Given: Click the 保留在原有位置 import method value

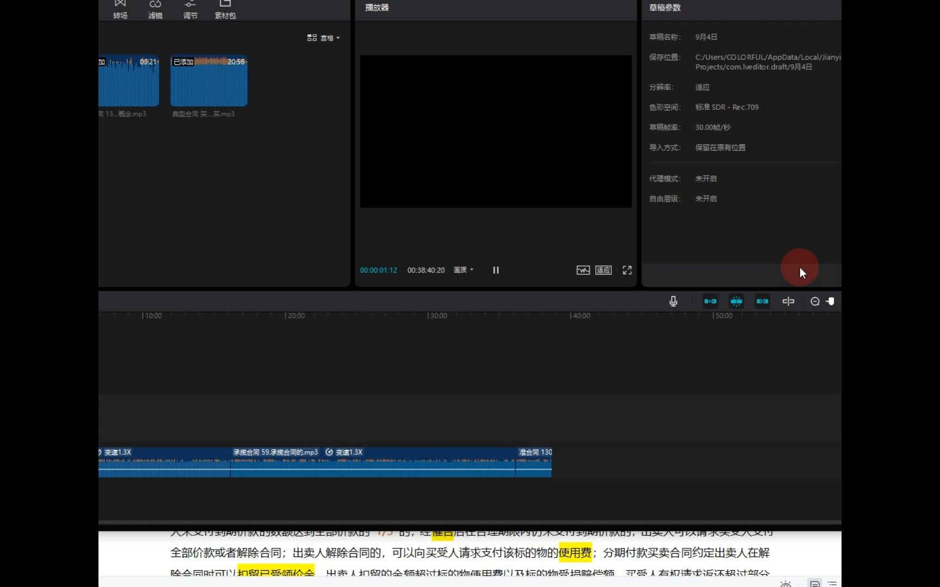Looking at the screenshot, I should (720, 147).
